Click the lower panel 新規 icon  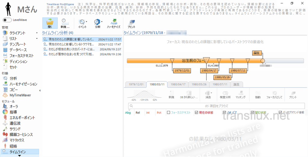coord(171,94)
